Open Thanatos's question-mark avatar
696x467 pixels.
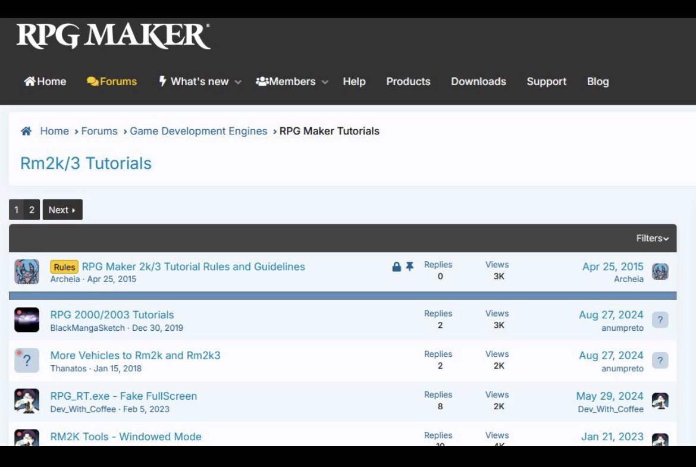[x=27, y=360]
